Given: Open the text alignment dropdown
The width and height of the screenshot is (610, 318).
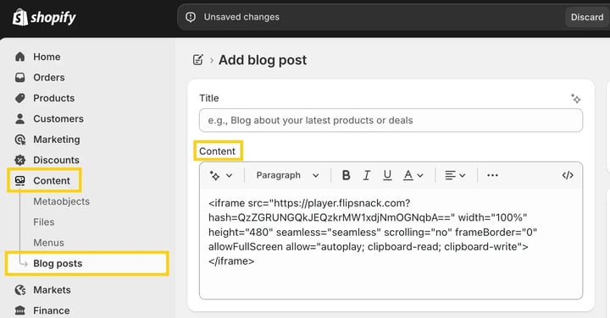Looking at the screenshot, I should pyautogui.click(x=455, y=176).
